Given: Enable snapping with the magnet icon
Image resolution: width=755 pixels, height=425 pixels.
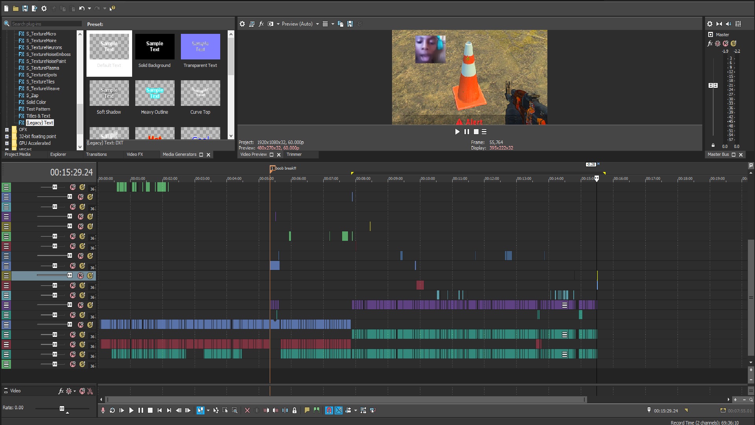Looking at the screenshot, I should click(329, 410).
